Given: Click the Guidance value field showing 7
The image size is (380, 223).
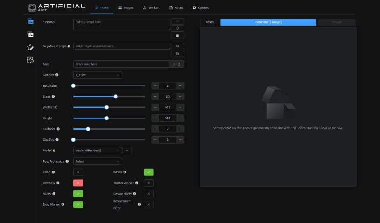Looking at the screenshot, I should click(167, 129).
